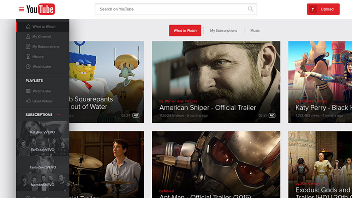Image resolution: width=352 pixels, height=198 pixels.
Task: Open the Subscriptions three-dot options
Action: click(x=59, y=114)
